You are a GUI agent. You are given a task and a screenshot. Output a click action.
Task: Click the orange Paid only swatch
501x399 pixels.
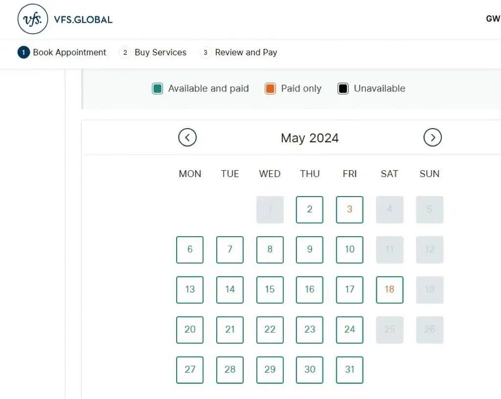pyautogui.click(x=270, y=89)
